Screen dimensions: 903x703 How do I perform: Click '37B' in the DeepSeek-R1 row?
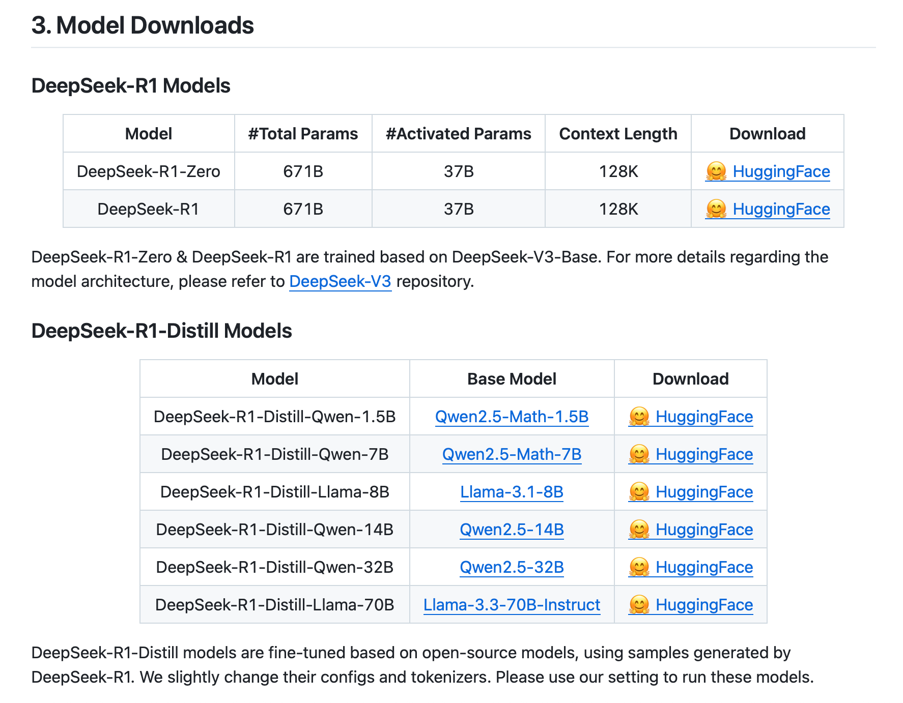click(x=459, y=209)
